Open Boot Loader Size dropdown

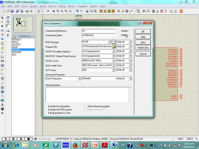pyautogui.click(x=113, y=65)
